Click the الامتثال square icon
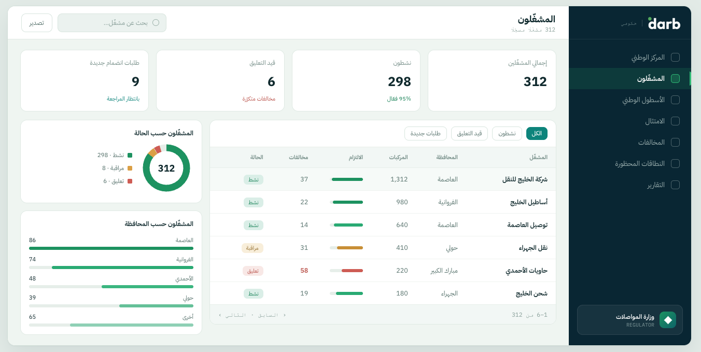 point(675,121)
